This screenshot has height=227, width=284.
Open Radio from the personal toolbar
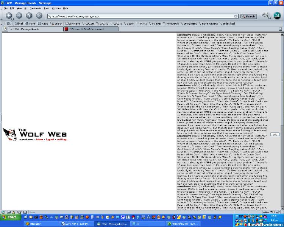pyautogui.click(x=43, y=23)
